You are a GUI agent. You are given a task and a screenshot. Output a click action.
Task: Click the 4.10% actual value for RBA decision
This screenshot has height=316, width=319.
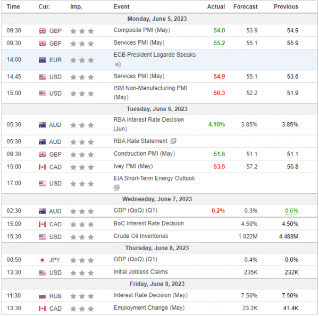pyautogui.click(x=216, y=125)
